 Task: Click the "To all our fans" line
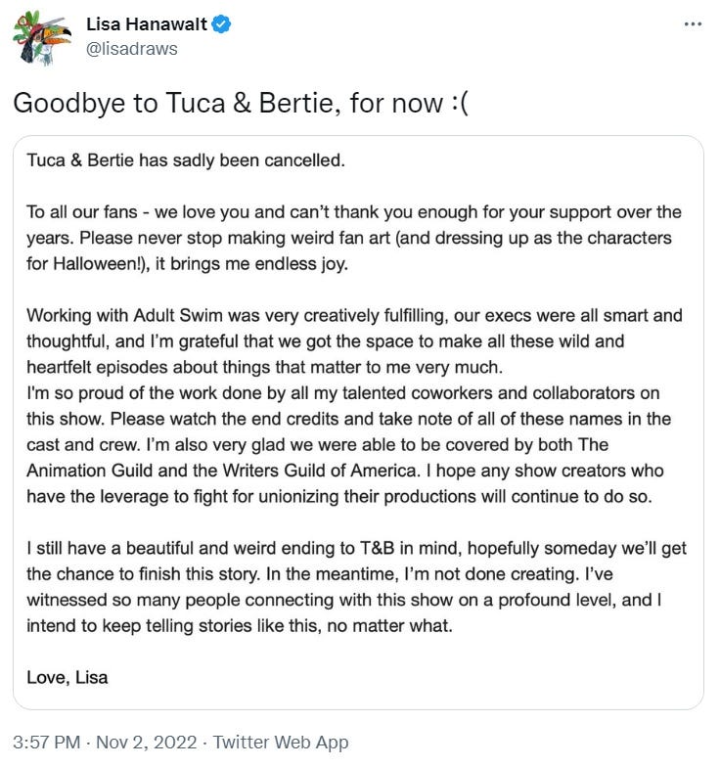pos(354,212)
